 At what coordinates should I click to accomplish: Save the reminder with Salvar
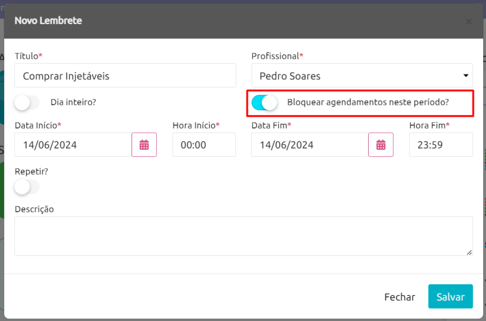[450, 296]
